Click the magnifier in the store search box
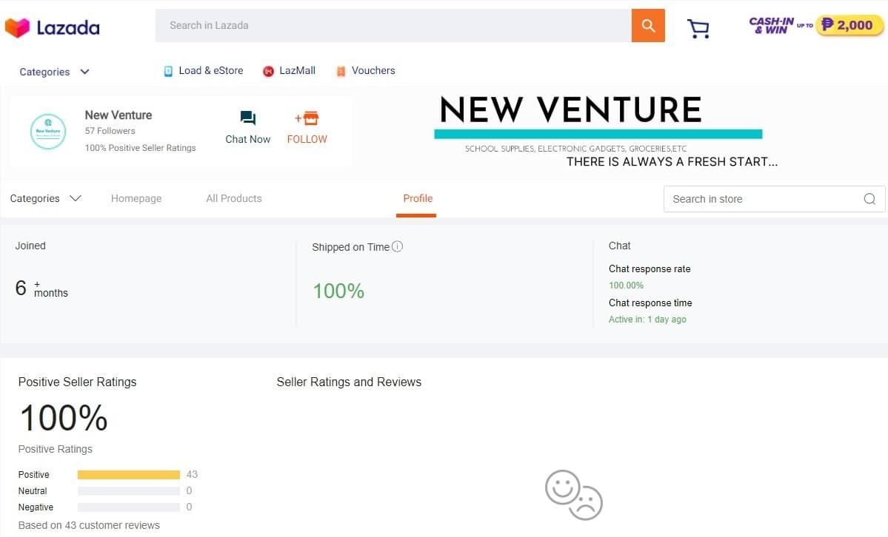This screenshot has height=537, width=888. (x=868, y=198)
